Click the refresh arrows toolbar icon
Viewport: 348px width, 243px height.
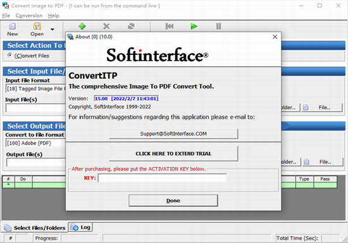pos(131,27)
